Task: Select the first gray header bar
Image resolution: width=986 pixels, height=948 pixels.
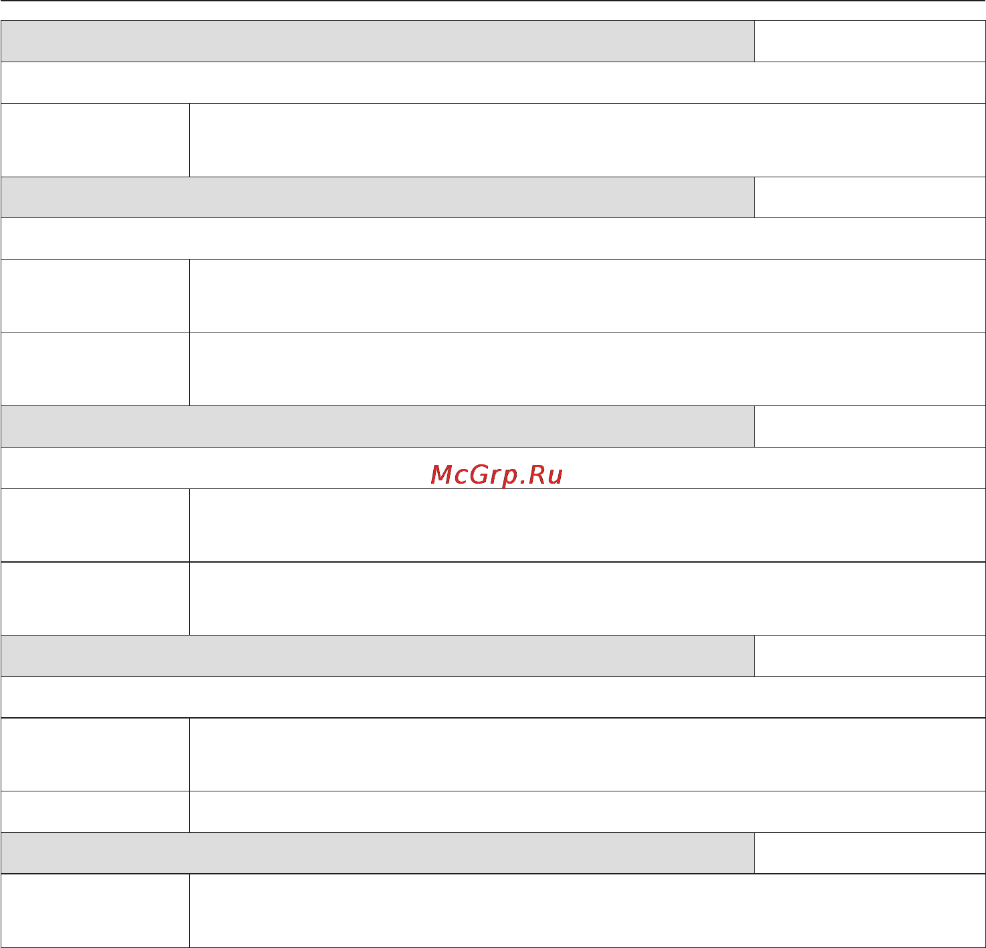Action: pos(378,41)
